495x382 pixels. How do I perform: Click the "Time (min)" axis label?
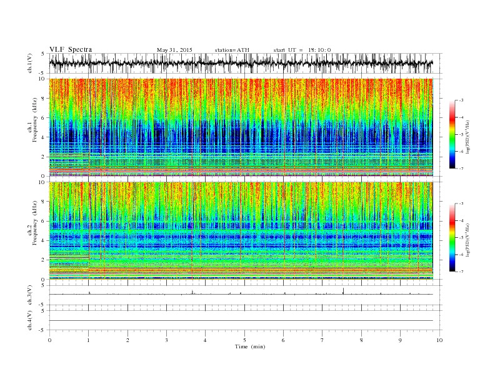250,346
